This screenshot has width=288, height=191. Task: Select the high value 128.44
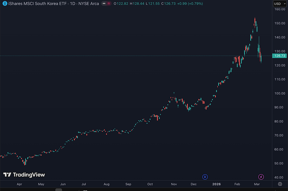click(x=138, y=4)
